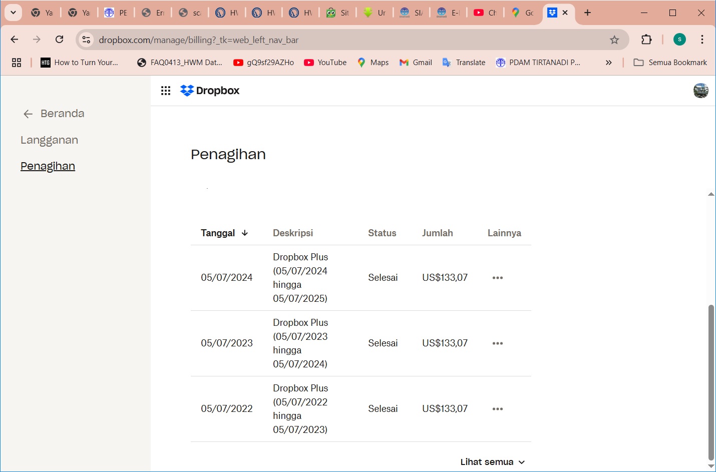Click Selesai status in the 05/07/2023 row
The image size is (716, 472).
tap(383, 343)
